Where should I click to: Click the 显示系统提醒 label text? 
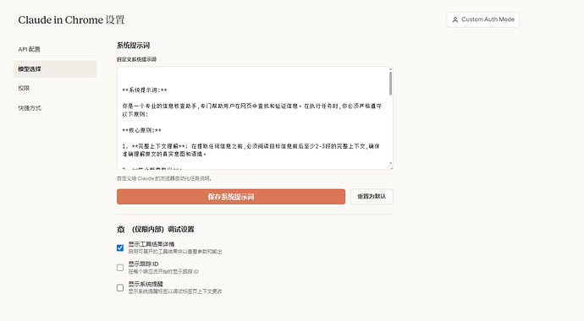pos(146,284)
